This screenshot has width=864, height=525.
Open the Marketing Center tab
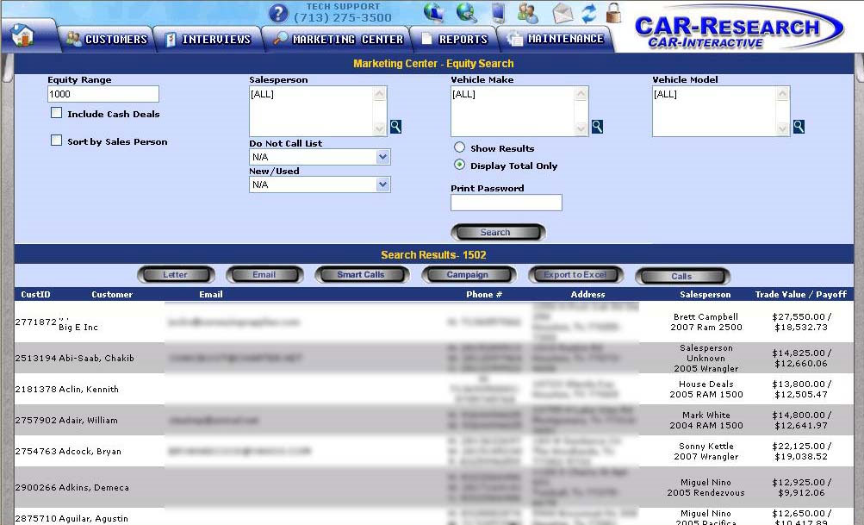click(x=339, y=39)
